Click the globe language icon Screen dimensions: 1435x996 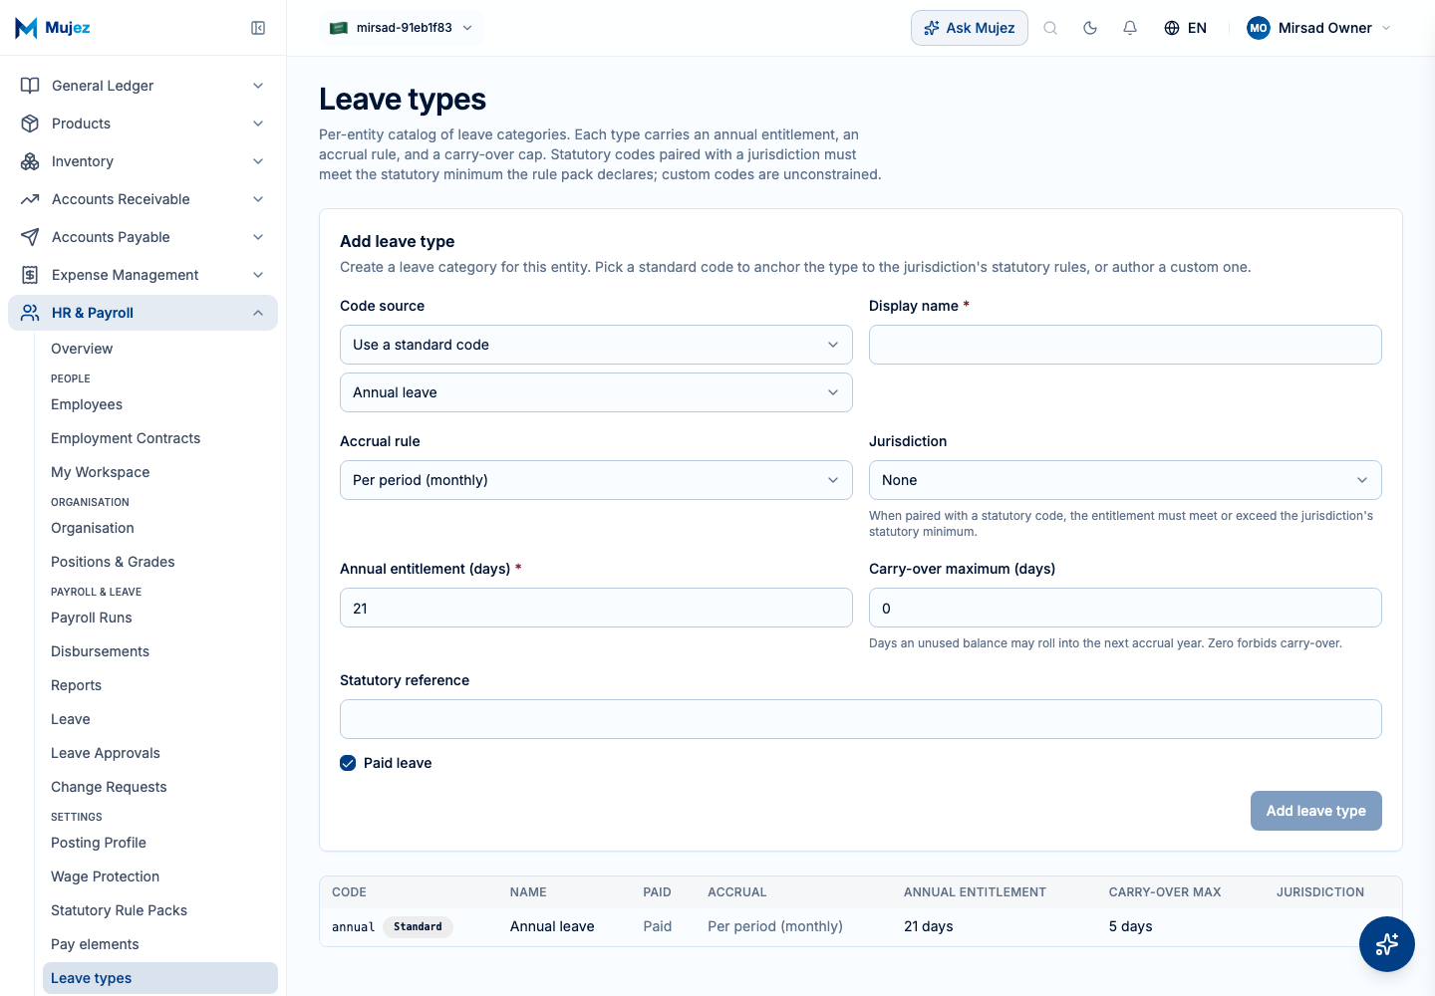(x=1172, y=28)
